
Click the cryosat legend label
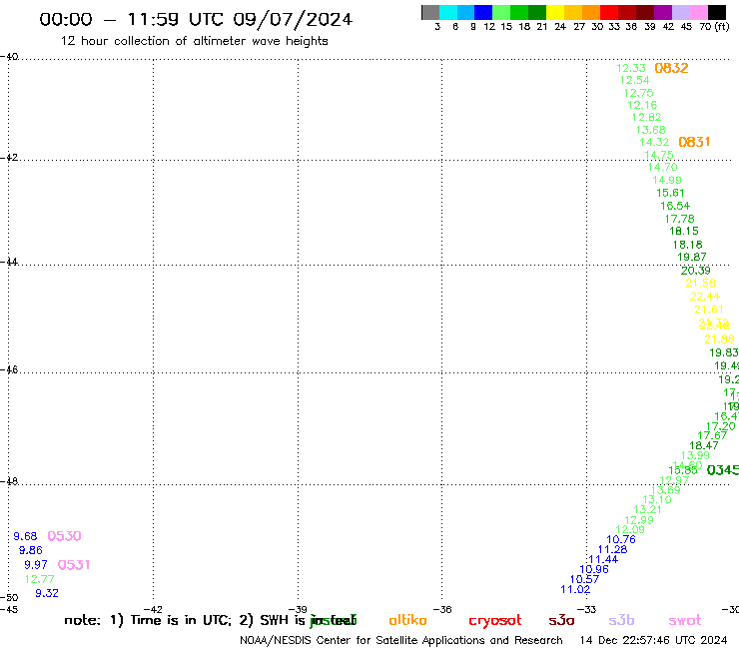tap(495, 621)
